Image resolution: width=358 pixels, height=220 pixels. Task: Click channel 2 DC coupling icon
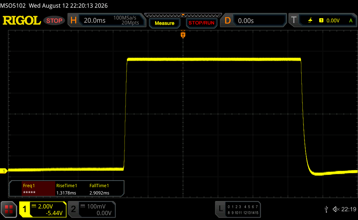(x=83, y=206)
